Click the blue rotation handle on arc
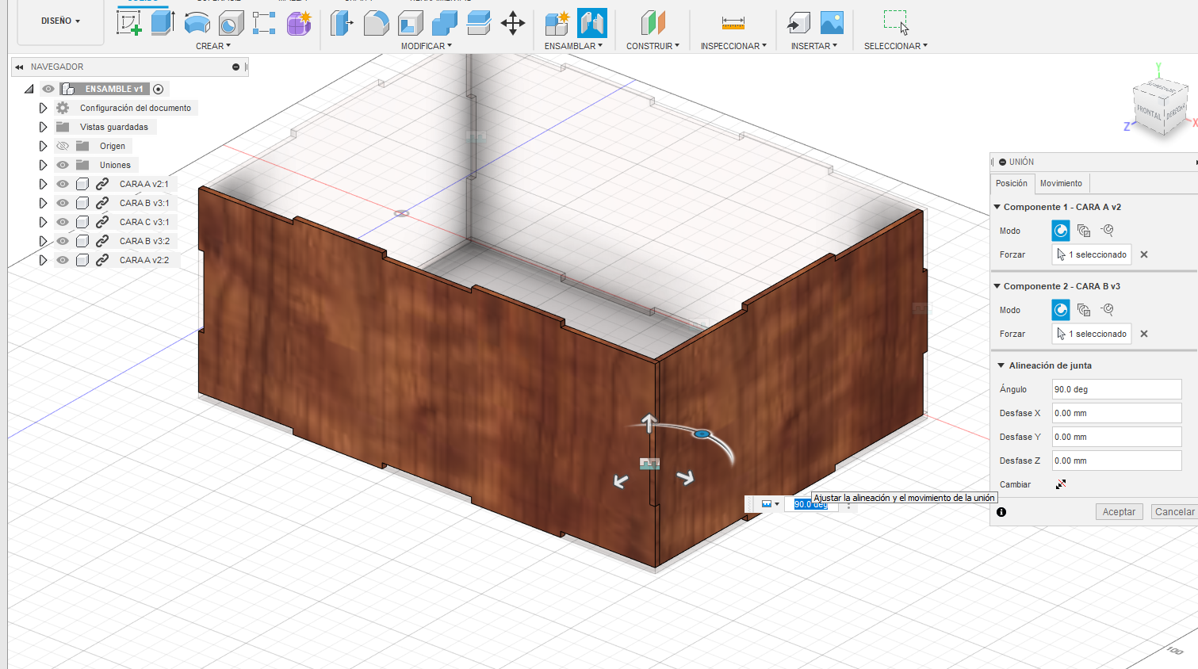The height and width of the screenshot is (669, 1198). coord(701,434)
